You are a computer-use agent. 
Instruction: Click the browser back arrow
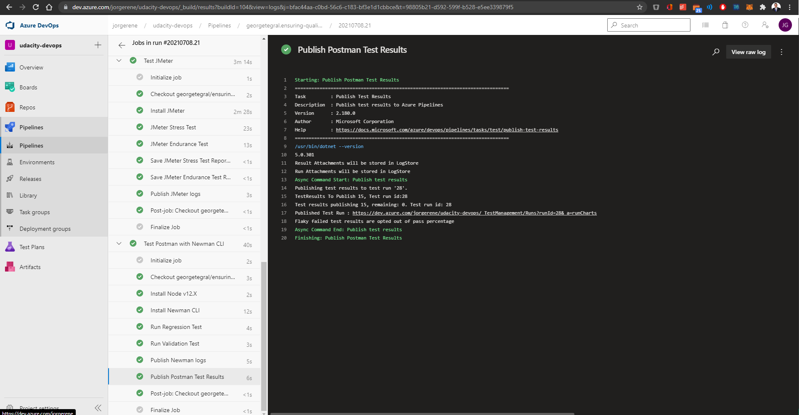(x=9, y=7)
